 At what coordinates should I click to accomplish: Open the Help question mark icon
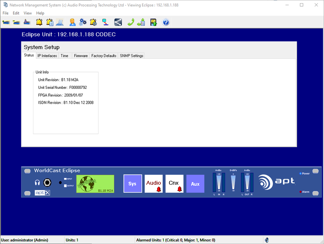click(165, 22)
